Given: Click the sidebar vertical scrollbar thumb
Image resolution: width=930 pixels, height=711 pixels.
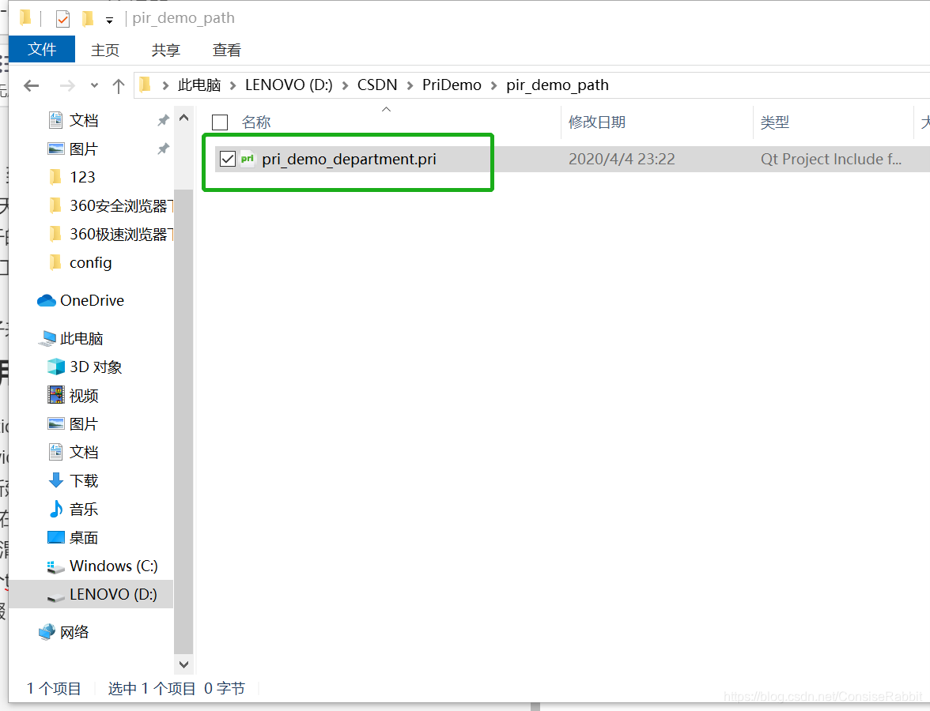Looking at the screenshot, I should [x=183, y=421].
